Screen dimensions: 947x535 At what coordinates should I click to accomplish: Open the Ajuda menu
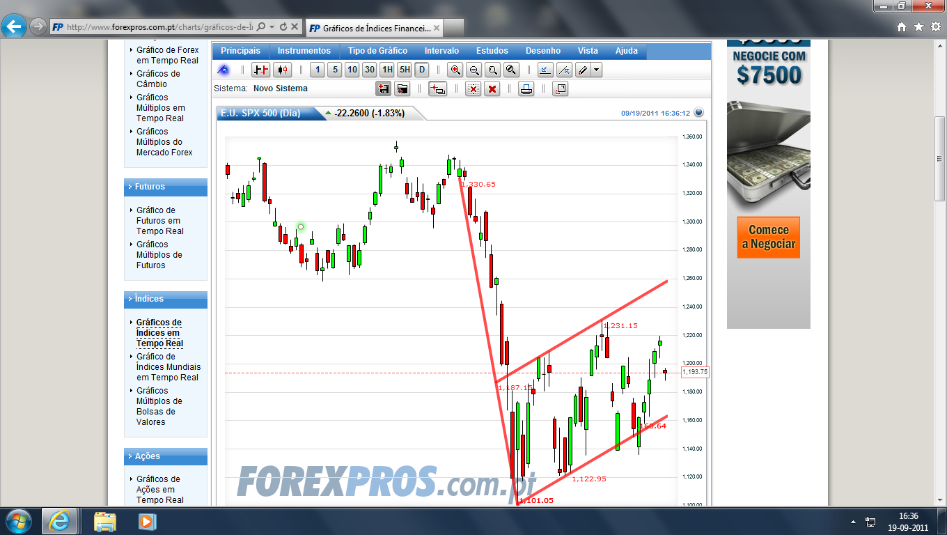(x=627, y=51)
